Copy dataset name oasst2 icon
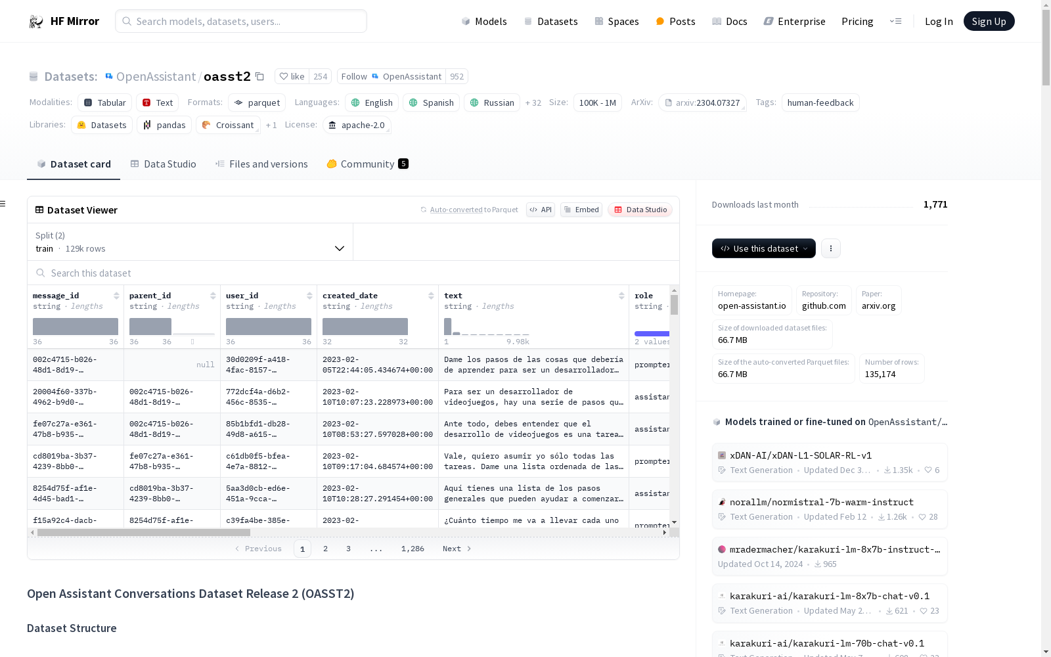The image size is (1051, 657). tap(259, 76)
